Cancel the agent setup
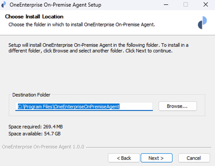This screenshot has width=215, height=166. click(x=193, y=158)
